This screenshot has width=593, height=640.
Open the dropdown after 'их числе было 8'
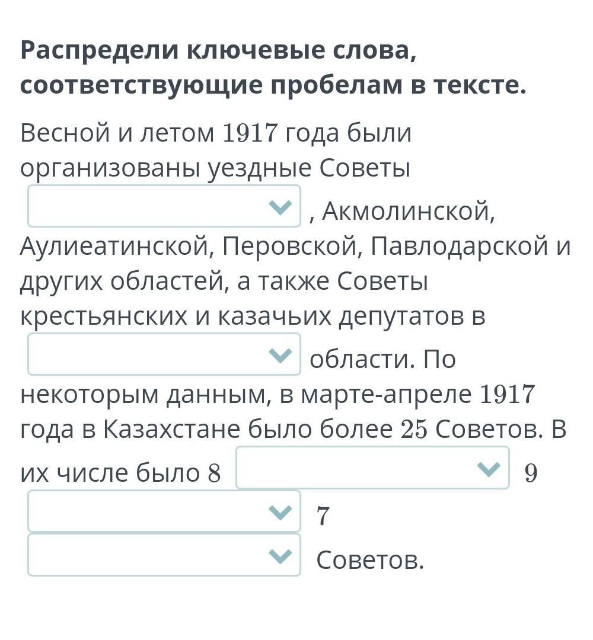click(372, 468)
